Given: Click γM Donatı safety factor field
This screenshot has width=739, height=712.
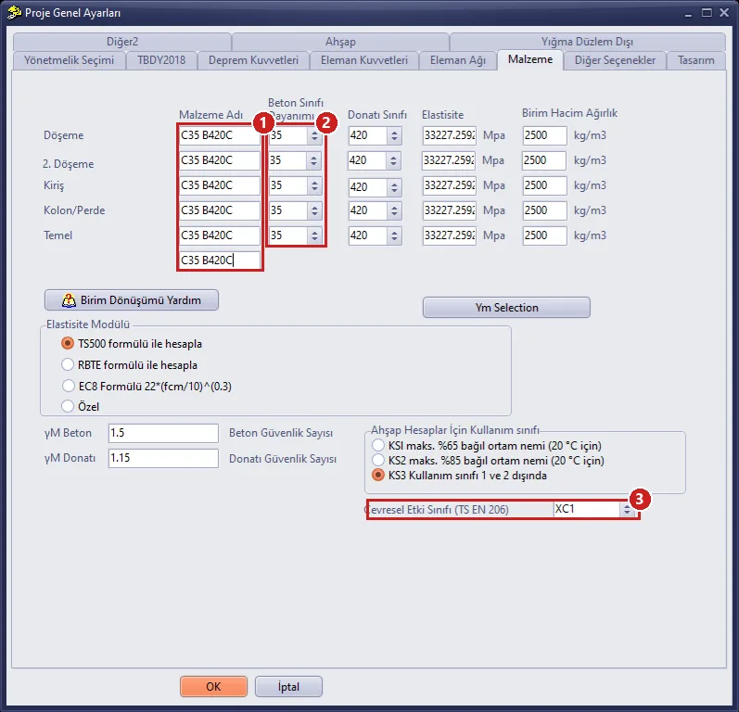Looking at the screenshot, I should pyautogui.click(x=163, y=458).
